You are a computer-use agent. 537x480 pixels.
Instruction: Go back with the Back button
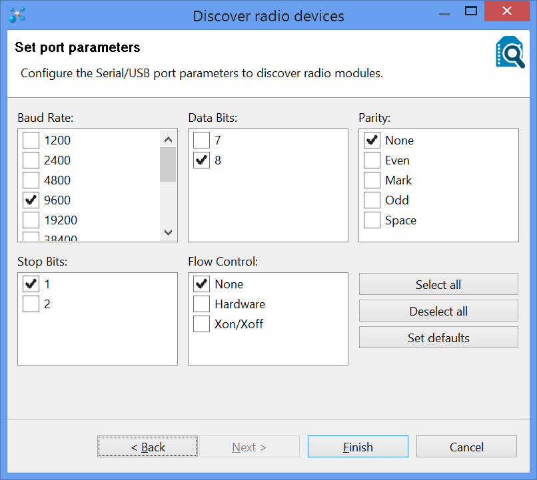pos(147,447)
